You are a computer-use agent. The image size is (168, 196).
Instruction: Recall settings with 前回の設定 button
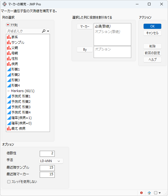coord(152,53)
